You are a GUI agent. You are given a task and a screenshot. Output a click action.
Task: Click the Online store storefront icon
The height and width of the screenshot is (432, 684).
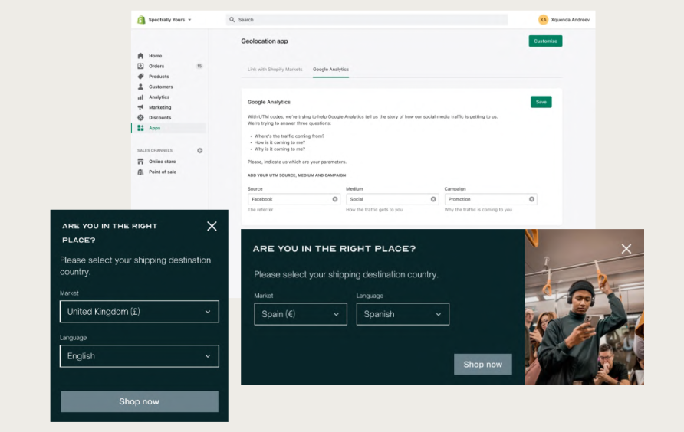click(140, 162)
